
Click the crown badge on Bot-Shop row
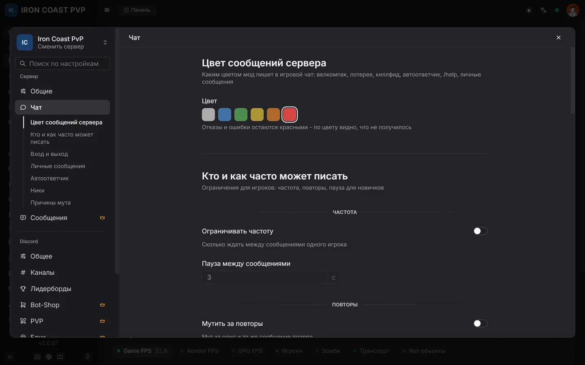[x=102, y=305]
